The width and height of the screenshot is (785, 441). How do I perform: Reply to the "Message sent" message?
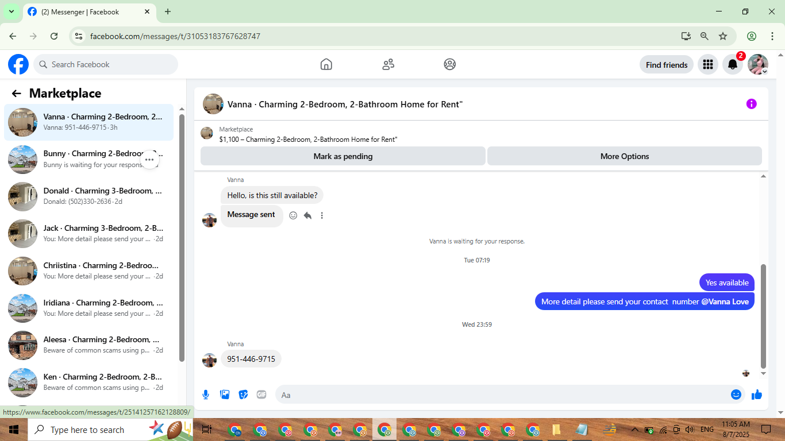pos(307,215)
